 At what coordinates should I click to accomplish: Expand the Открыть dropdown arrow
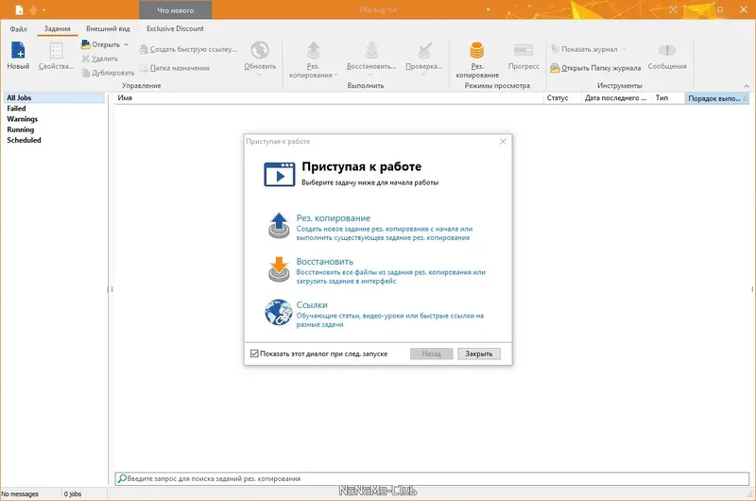(x=127, y=44)
